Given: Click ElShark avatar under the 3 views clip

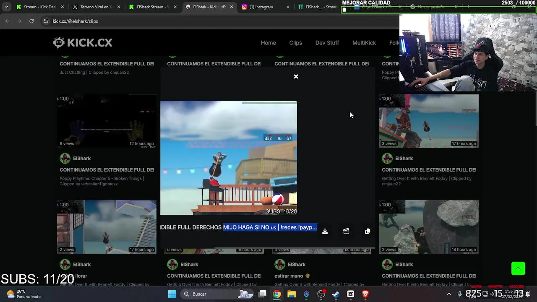Looking at the screenshot, I should [x=387, y=158].
